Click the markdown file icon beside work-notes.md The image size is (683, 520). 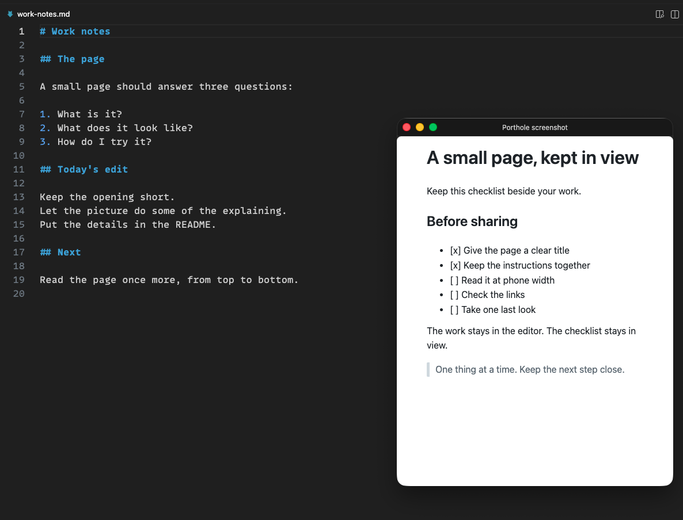click(x=10, y=14)
